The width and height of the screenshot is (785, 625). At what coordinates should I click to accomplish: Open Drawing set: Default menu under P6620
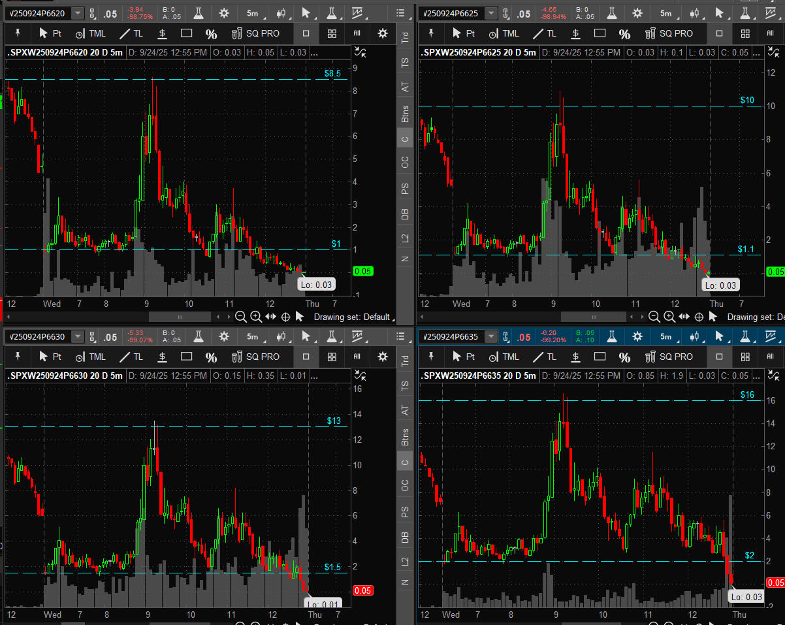[352, 317]
